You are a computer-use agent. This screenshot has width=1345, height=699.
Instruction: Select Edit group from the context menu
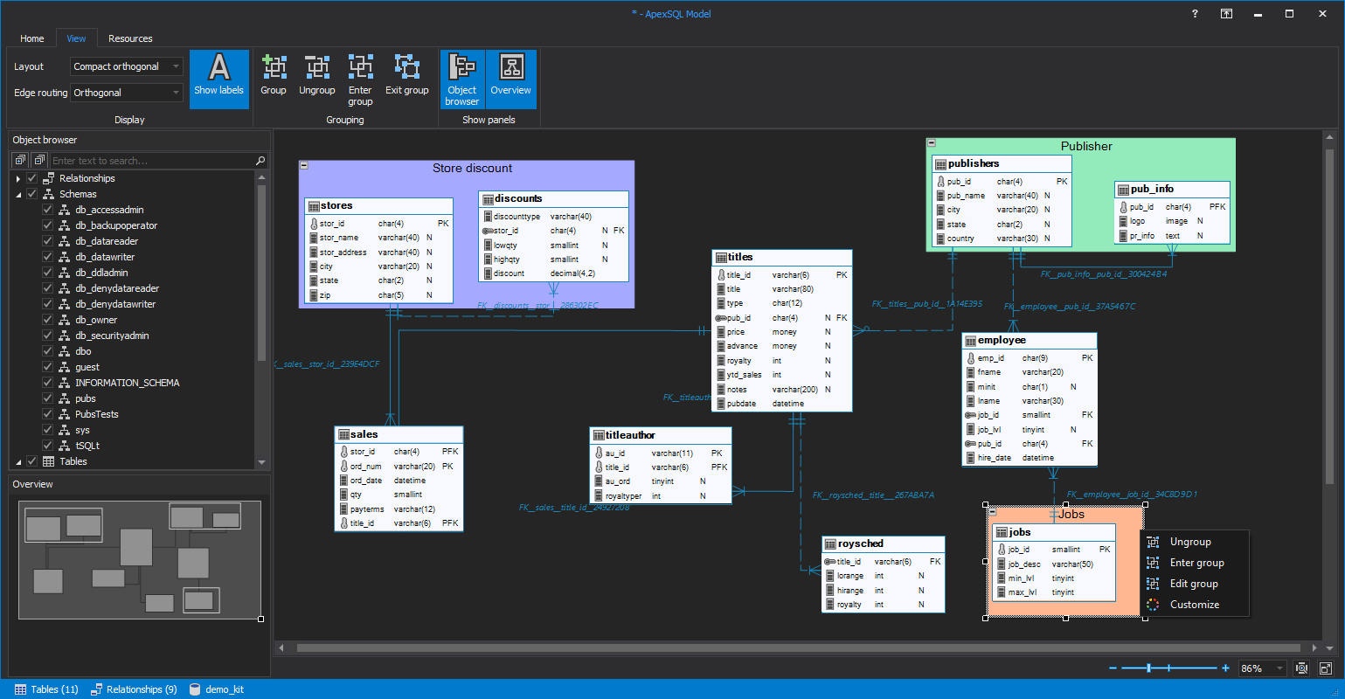pyautogui.click(x=1195, y=584)
